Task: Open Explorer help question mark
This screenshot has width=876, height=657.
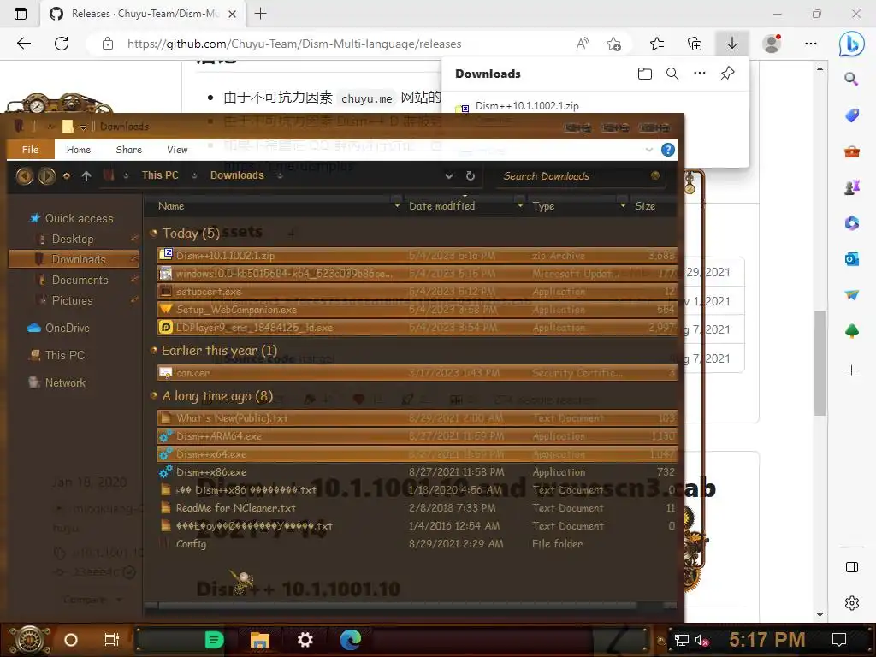Action: point(667,150)
